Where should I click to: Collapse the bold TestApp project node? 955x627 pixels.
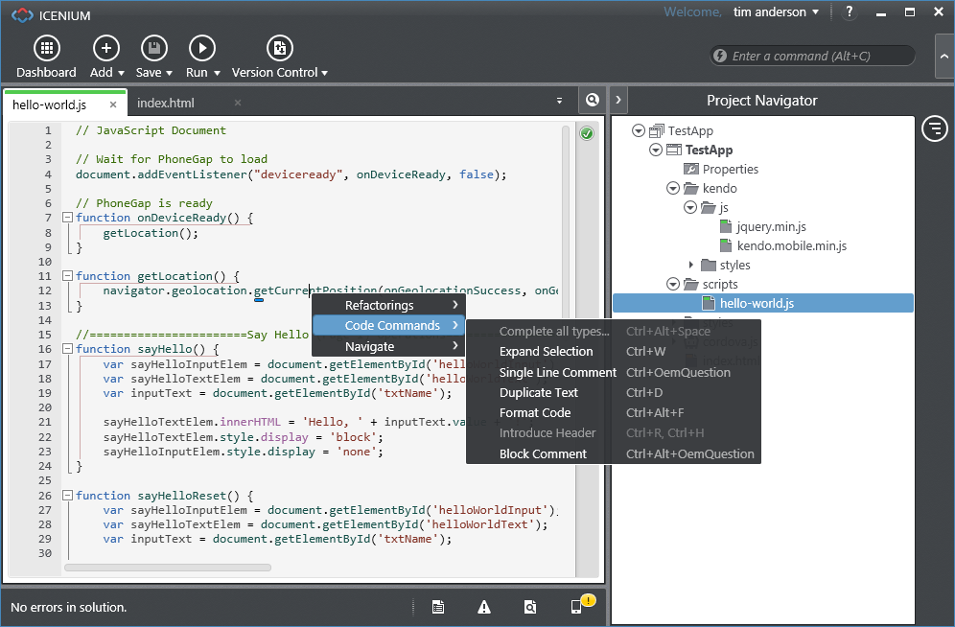click(656, 150)
